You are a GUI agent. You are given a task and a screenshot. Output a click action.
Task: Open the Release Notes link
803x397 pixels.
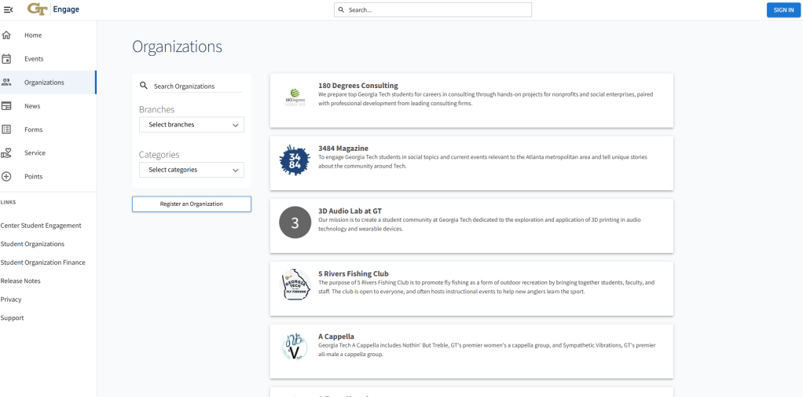(20, 281)
